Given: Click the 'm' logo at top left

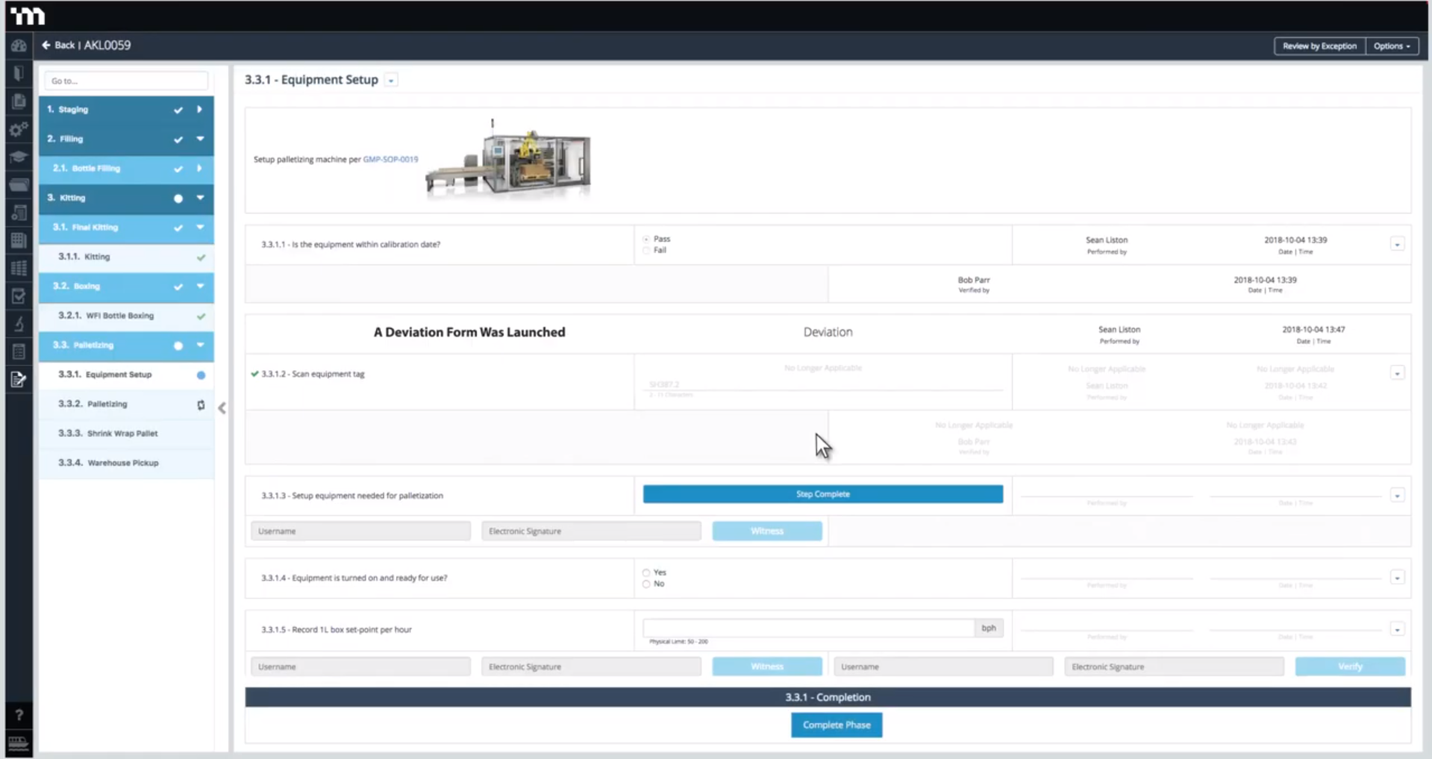Looking at the screenshot, I should click(28, 15).
